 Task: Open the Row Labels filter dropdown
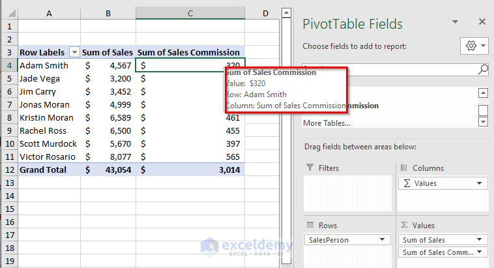click(74, 52)
